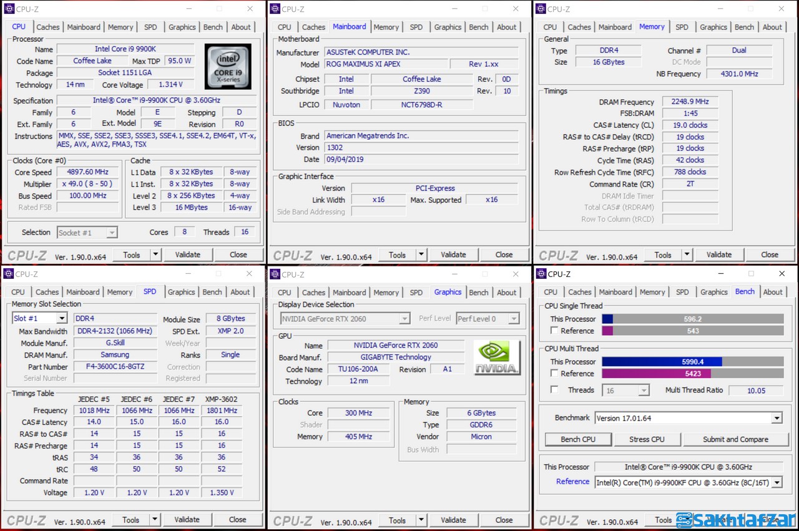Click CPU-Z app icon in Mainboard window title bar
The image size is (799, 531).
[275, 9]
